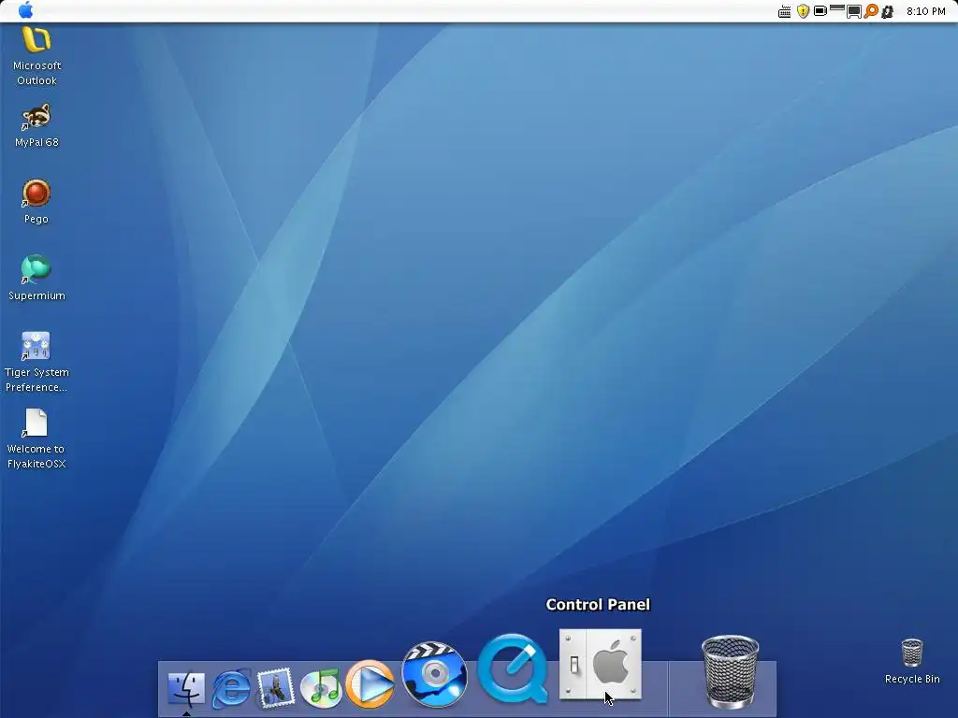Open the Microsoft Outlook desktop shortcut
958x718 pixels.
click(x=36, y=40)
